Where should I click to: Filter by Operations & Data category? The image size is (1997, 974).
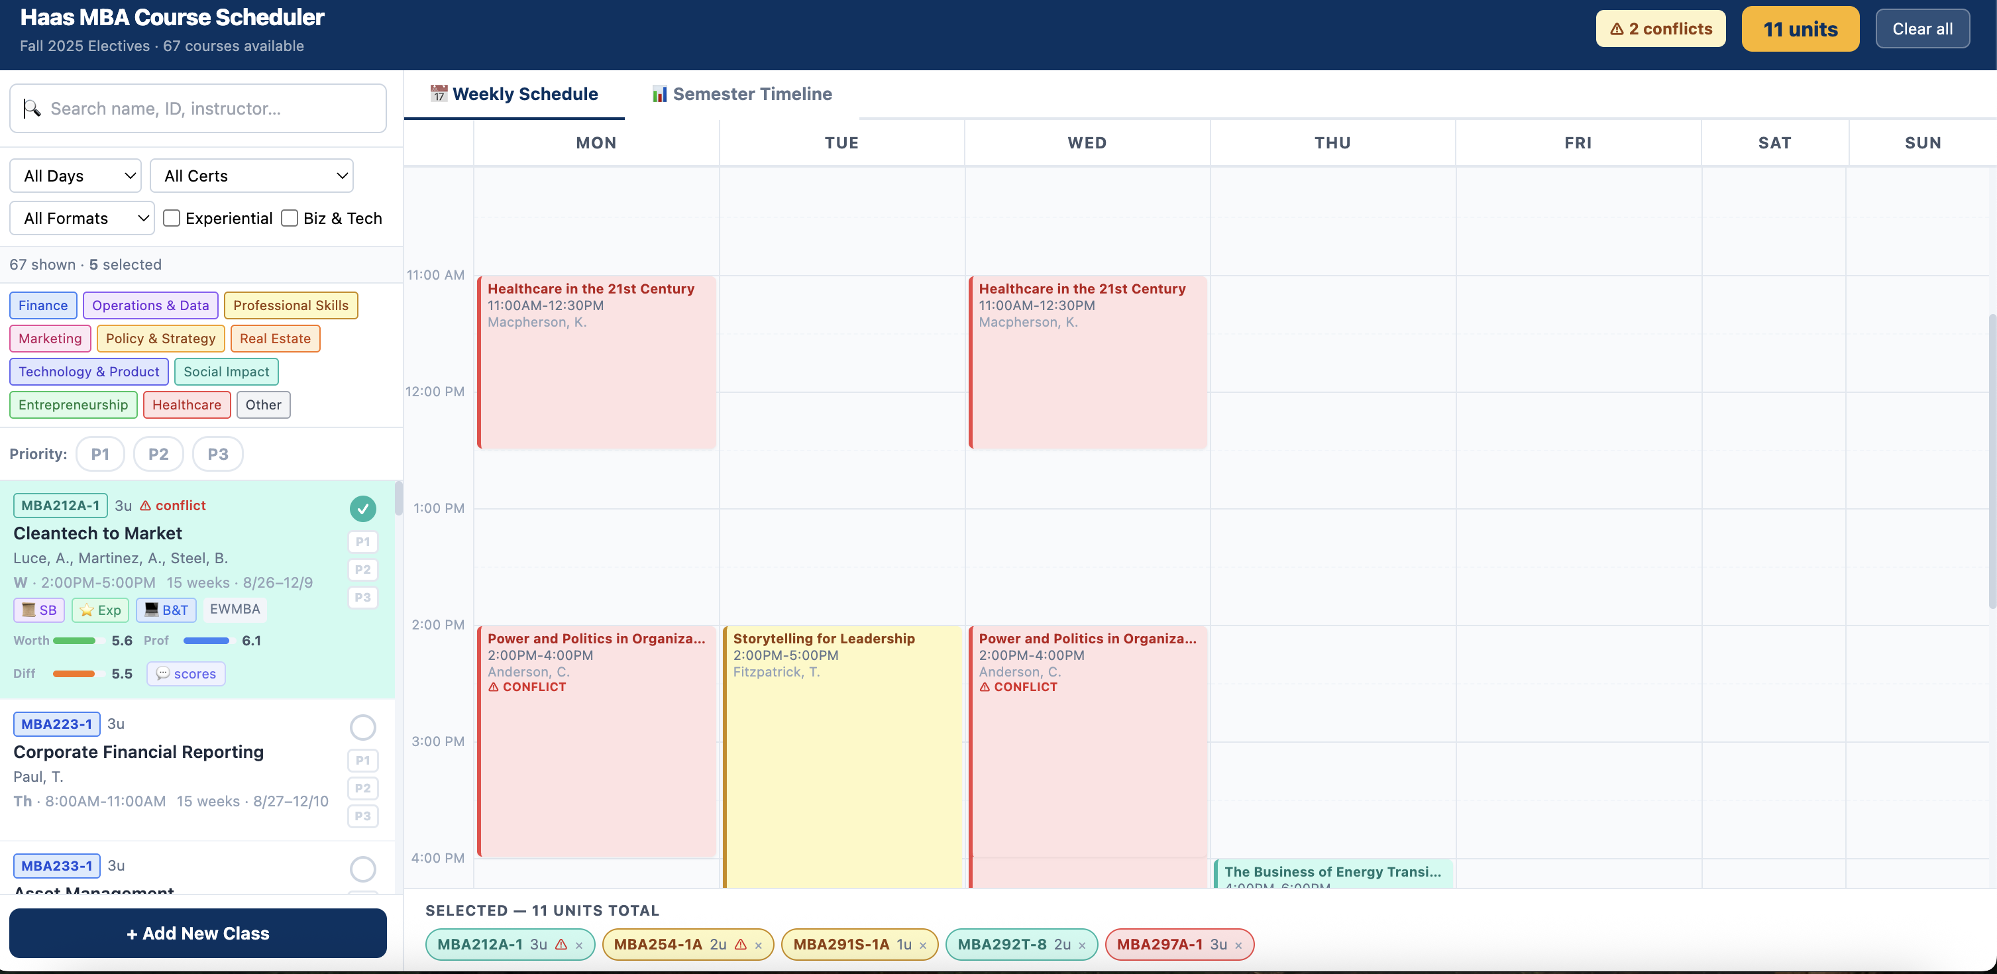(x=150, y=305)
